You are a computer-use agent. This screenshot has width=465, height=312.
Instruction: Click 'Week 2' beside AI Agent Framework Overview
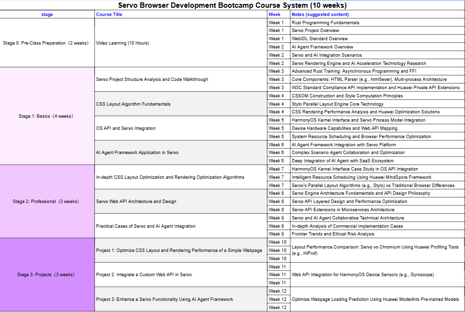(x=279, y=47)
